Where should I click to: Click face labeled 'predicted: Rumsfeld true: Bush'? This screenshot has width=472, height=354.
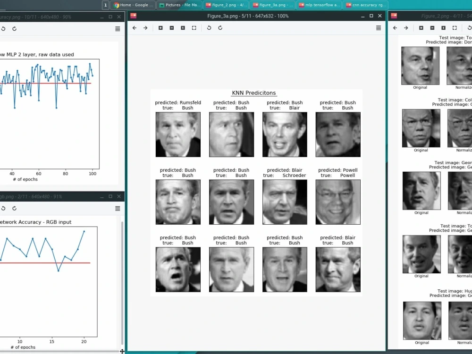178,134
